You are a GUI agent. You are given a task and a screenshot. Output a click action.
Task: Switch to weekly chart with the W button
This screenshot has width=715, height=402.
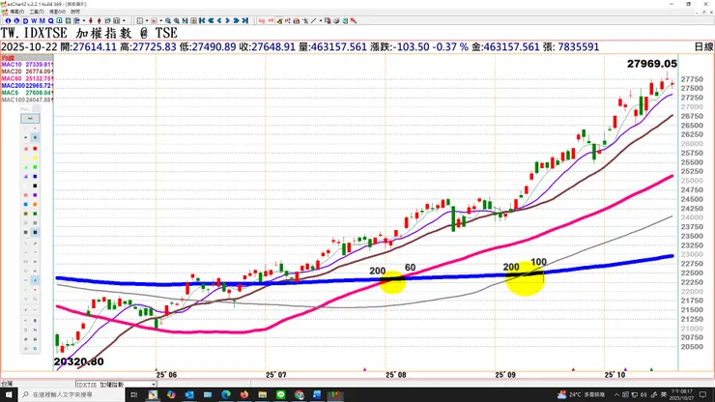(34, 21)
